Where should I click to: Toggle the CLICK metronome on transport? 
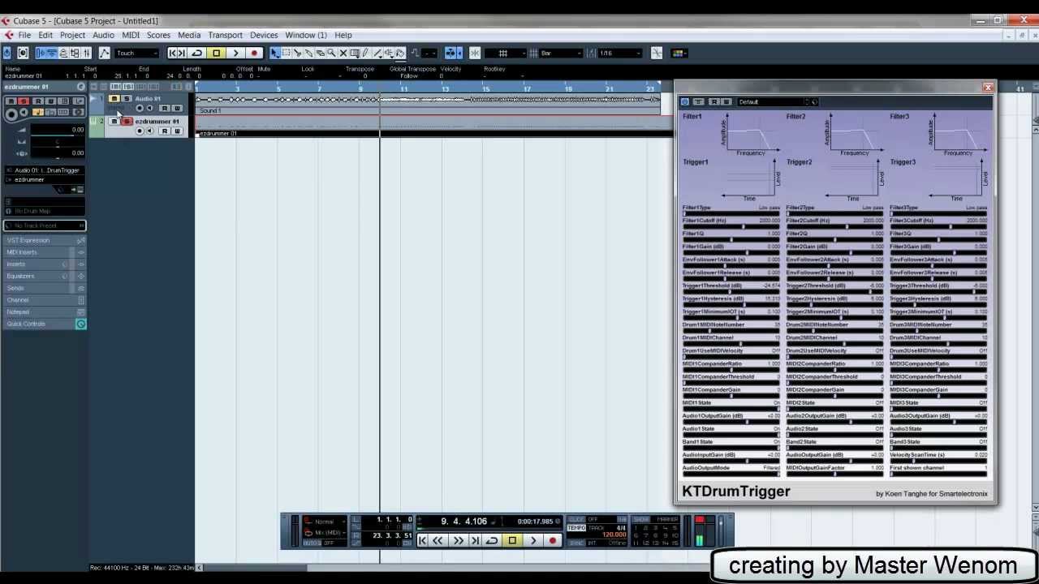[x=577, y=519]
